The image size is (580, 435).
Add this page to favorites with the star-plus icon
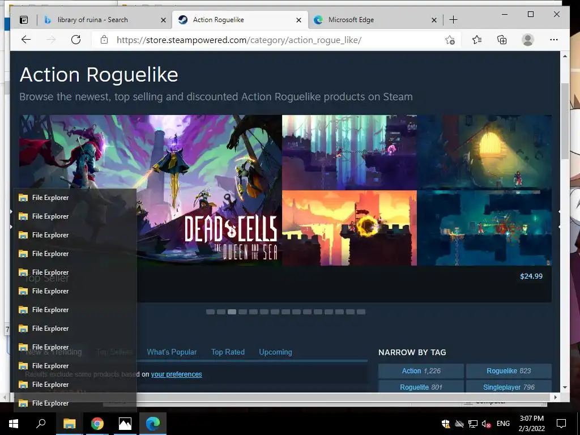click(x=450, y=40)
